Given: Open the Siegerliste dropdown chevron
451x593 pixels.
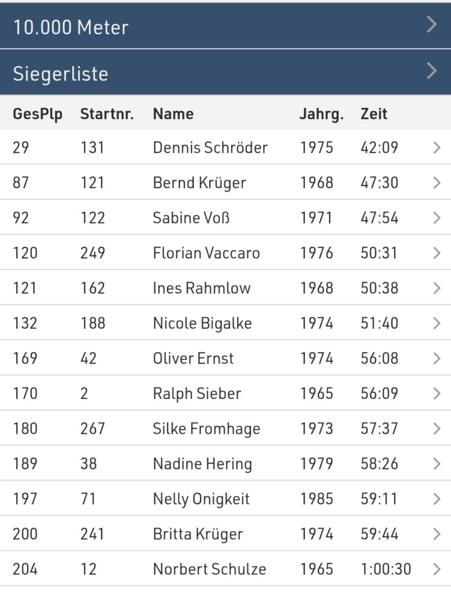Looking at the screenshot, I should 432,71.
